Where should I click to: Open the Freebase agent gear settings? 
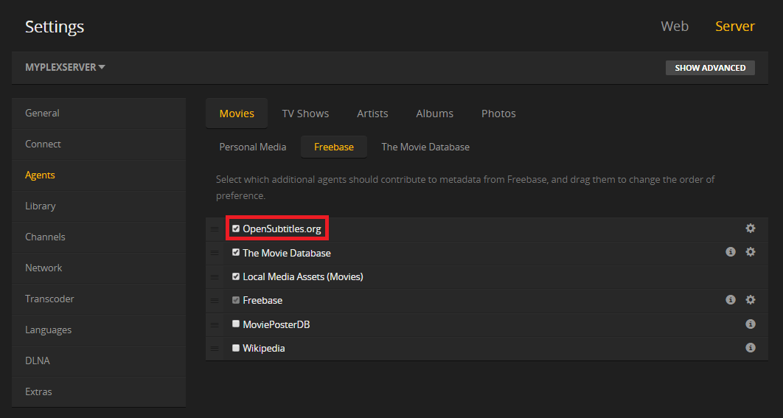pos(750,300)
